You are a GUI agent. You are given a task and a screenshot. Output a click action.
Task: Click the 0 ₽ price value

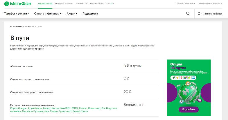click(127, 79)
